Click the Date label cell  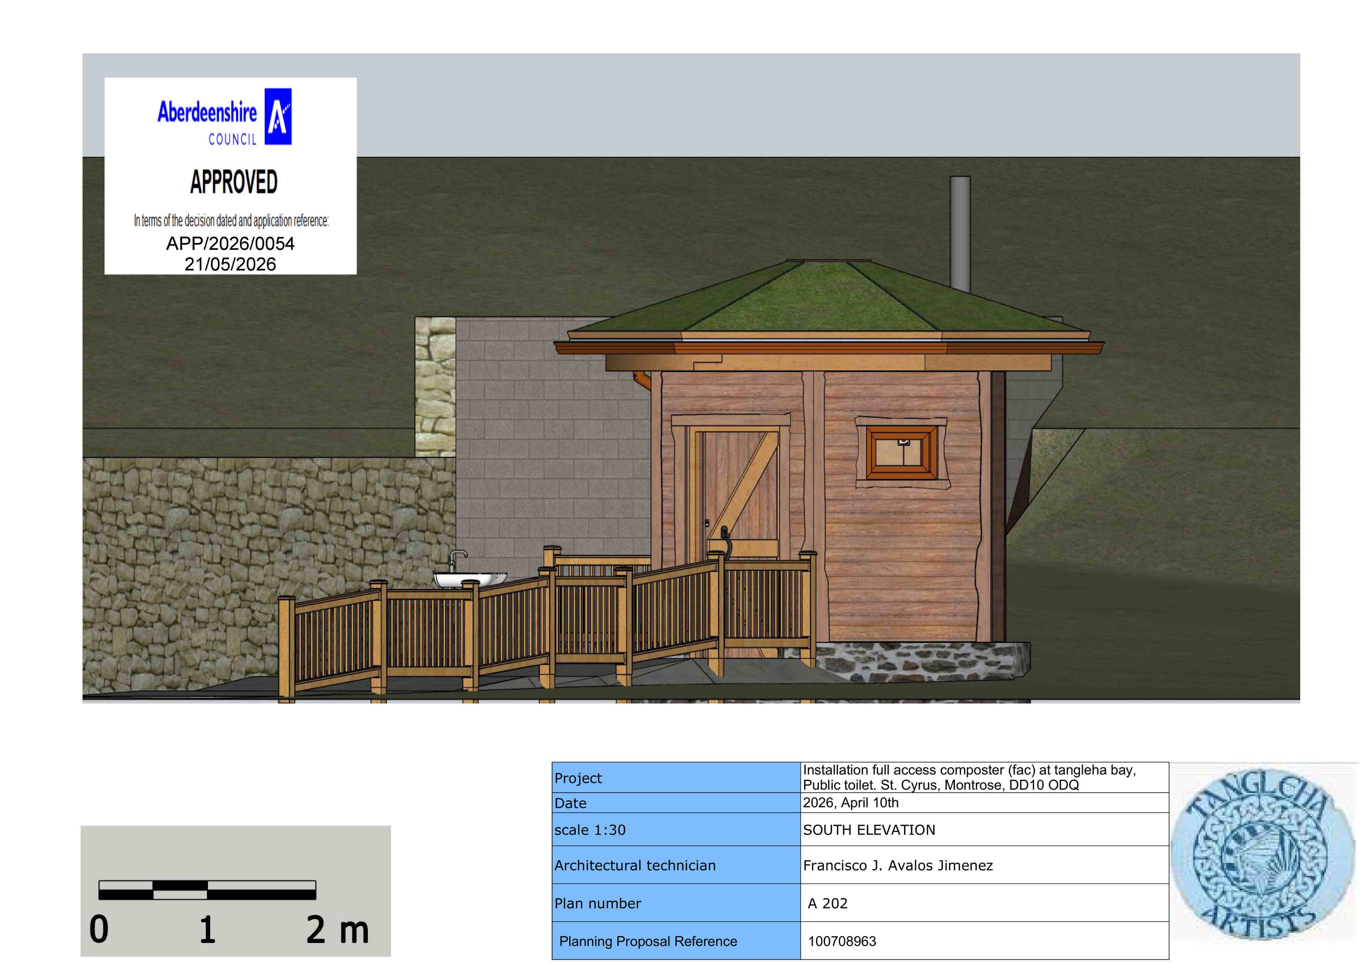[676, 803]
